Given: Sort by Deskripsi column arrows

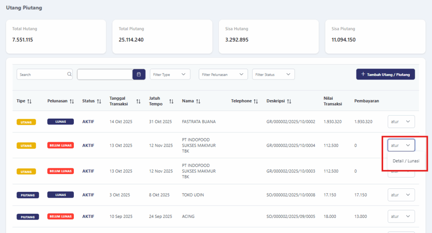Looking at the screenshot, I should pyautogui.click(x=289, y=101).
